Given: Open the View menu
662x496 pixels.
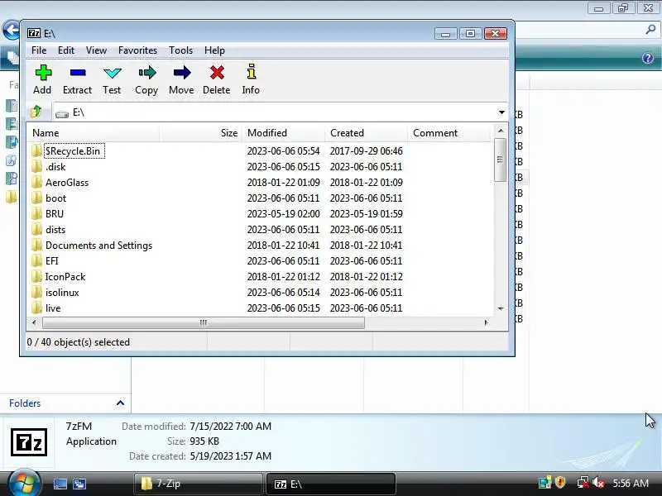Looking at the screenshot, I should [96, 50].
